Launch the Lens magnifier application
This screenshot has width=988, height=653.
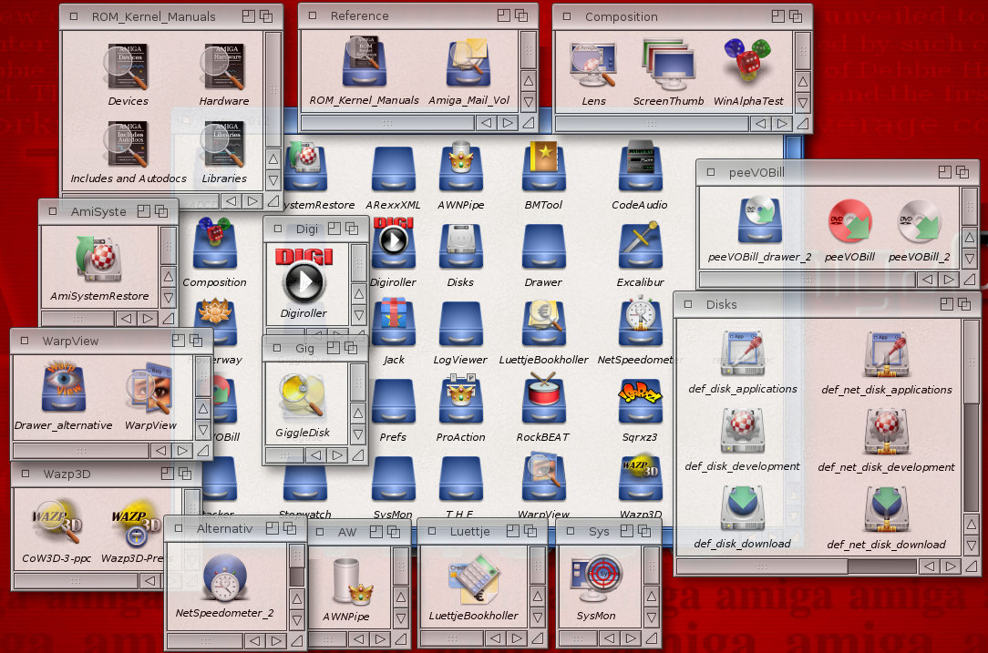pyautogui.click(x=592, y=66)
